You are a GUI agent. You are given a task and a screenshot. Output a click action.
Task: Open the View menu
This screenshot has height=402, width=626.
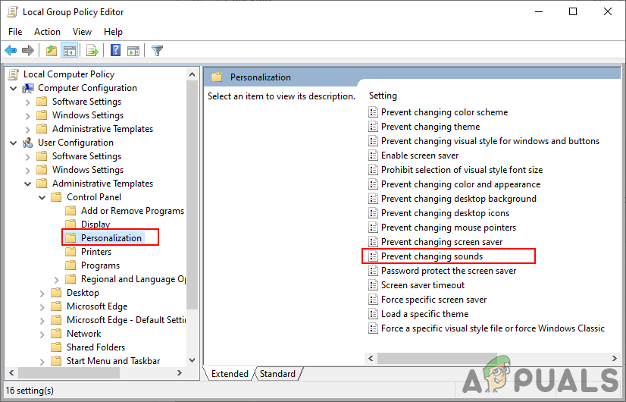[x=82, y=32]
